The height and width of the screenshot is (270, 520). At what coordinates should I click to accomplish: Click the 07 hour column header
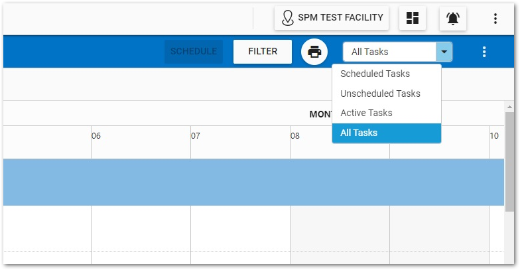196,136
